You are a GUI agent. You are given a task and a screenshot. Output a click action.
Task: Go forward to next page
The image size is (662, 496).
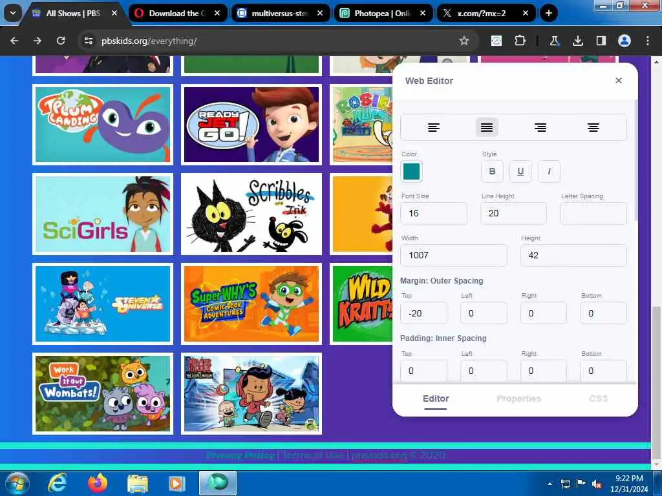tap(37, 41)
